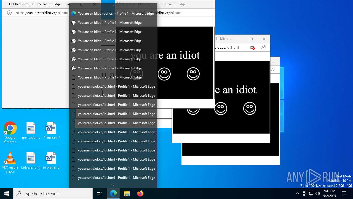353x199 pixels.
Task: Click the Meet Now camera tray icon
Action: pos(304,193)
